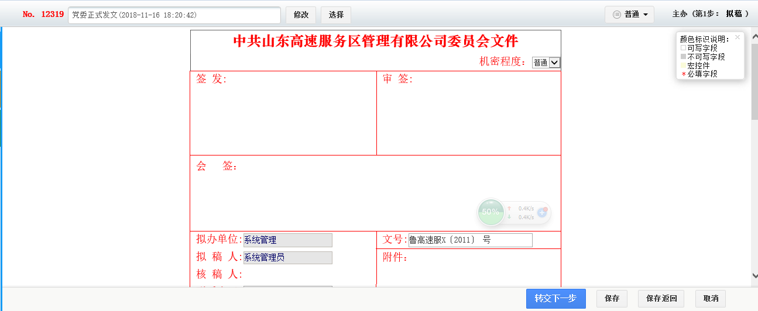This screenshot has width=758, height=311.
Task: Click the 选择 button
Action: pyautogui.click(x=336, y=15)
